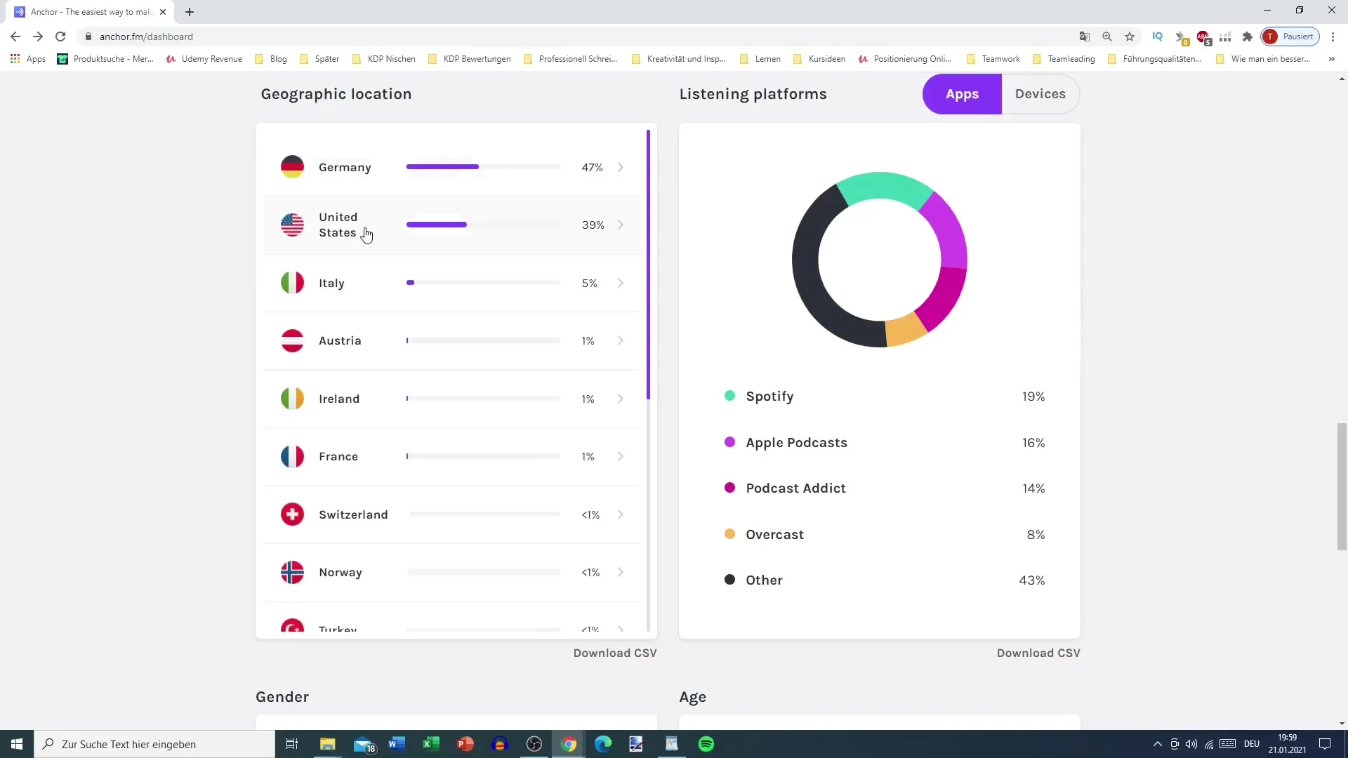Expand Switzerland details with its chevron
Viewport: 1348px width, 758px height.
(621, 514)
